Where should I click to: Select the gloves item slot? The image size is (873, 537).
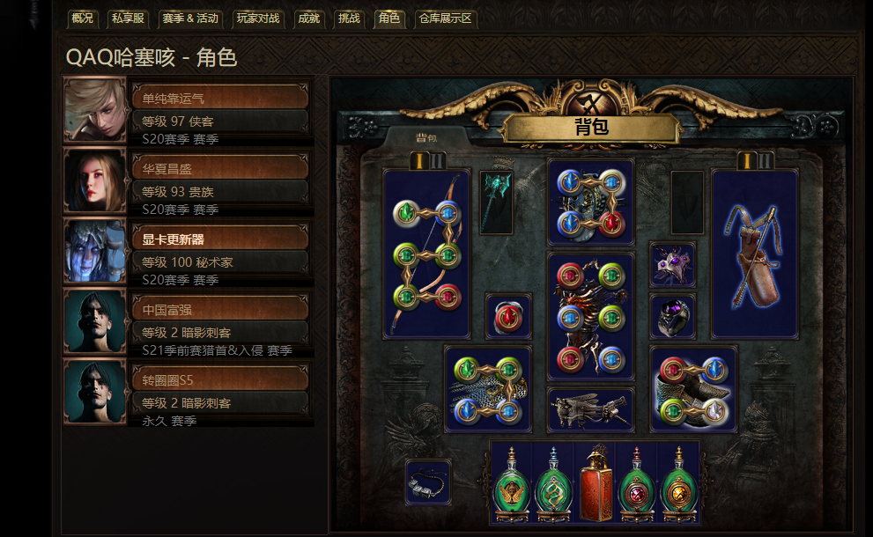point(488,389)
